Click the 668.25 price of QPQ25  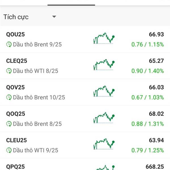point(155,167)
